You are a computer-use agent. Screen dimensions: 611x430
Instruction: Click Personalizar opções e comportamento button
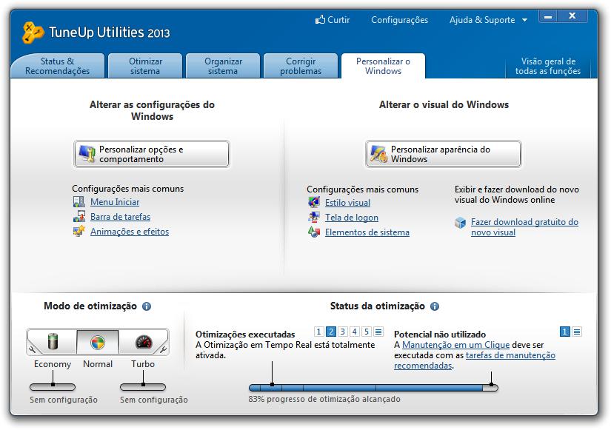152,154
